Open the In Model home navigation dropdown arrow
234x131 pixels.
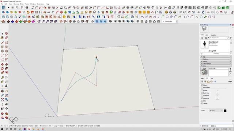208,37
